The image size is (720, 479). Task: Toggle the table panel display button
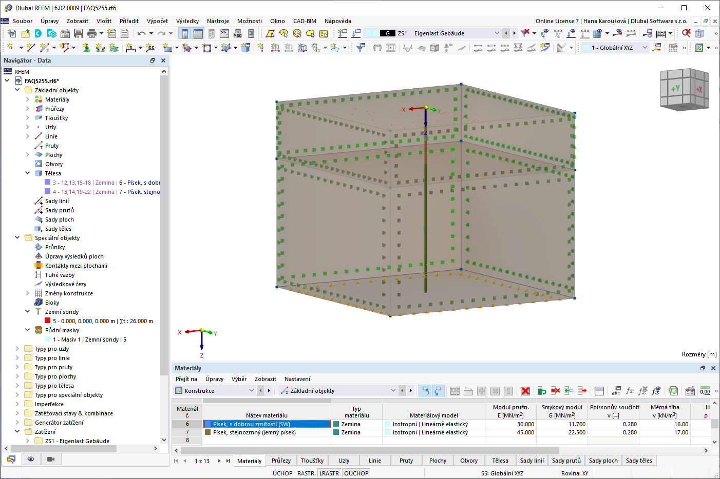point(198,33)
